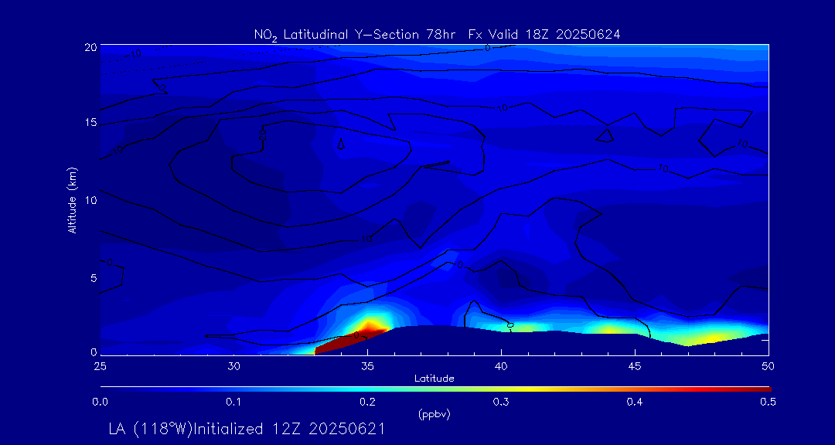
Task: Click the x-axis tick label "40"
Action: click(x=501, y=367)
